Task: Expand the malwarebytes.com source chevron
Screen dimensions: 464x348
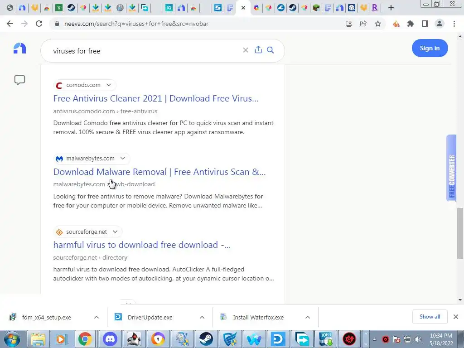Action: point(123,158)
